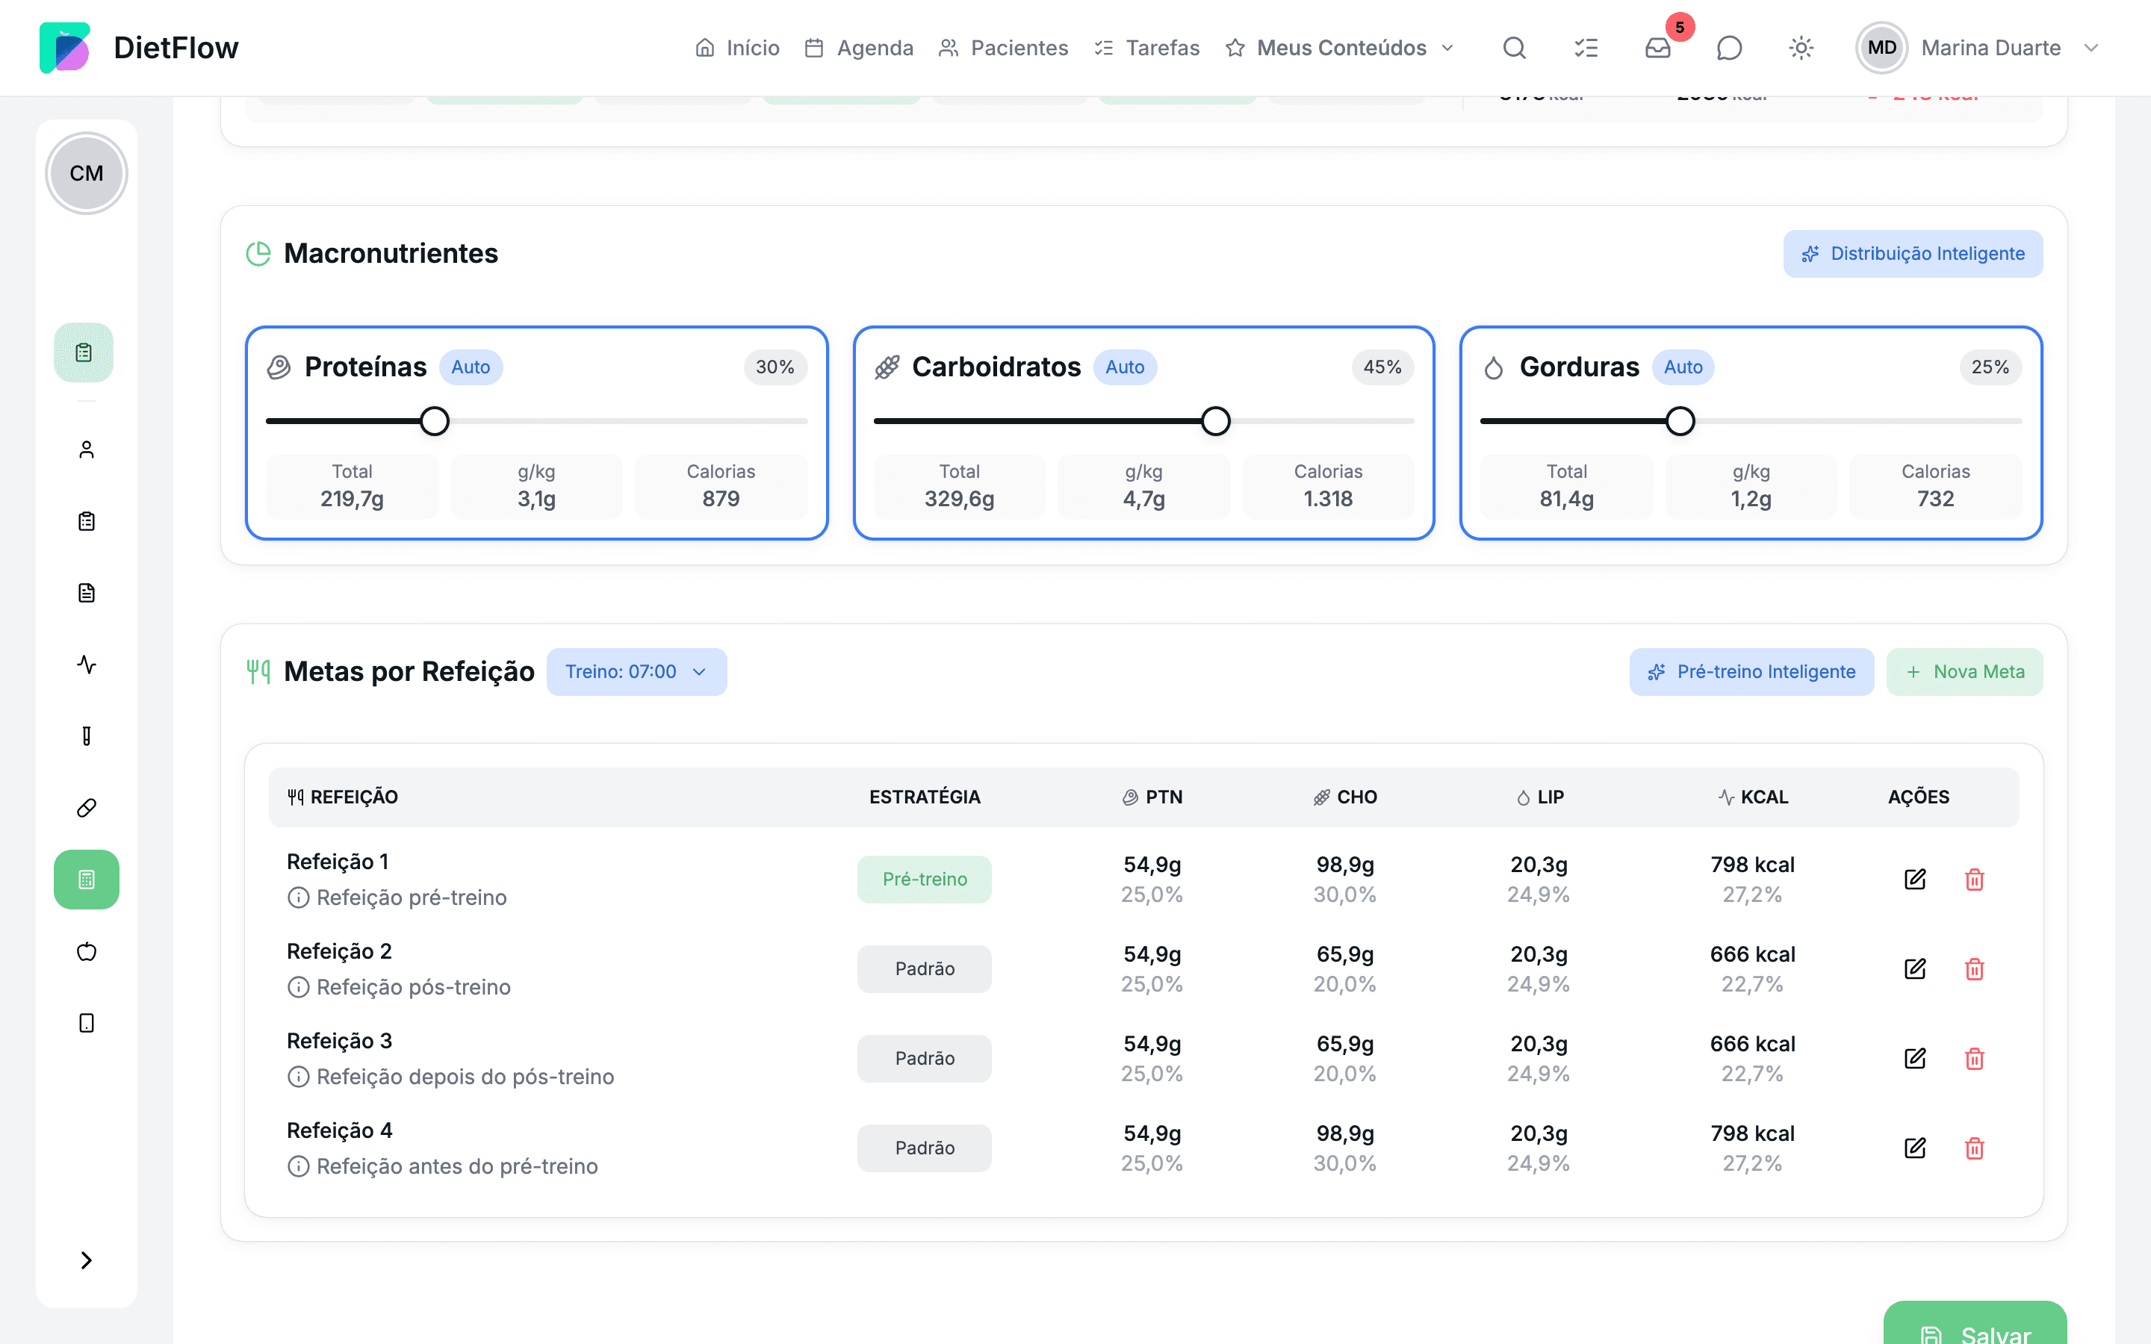This screenshot has width=2151, height=1344.
Task: Click the Carboidratos calories value 1.318
Action: [1328, 500]
